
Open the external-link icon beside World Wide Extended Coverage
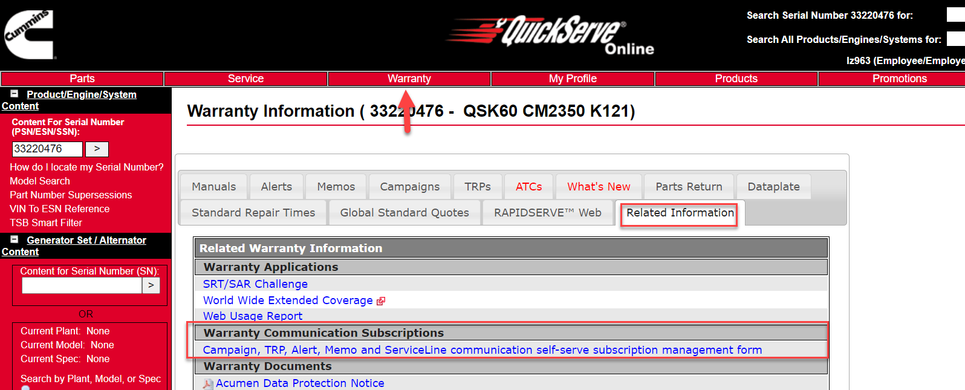pyautogui.click(x=381, y=301)
